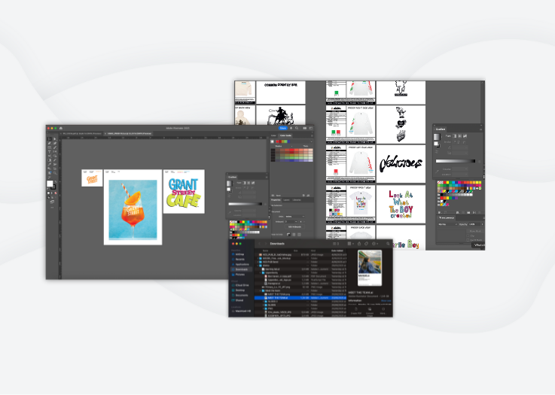The height and width of the screenshot is (395, 555).
Task: Click Create PDF in Finder preview pane
Action: (x=356, y=311)
